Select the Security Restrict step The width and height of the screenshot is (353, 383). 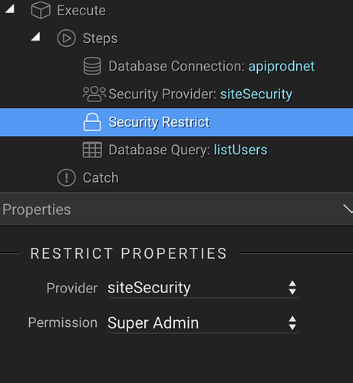(x=176, y=122)
